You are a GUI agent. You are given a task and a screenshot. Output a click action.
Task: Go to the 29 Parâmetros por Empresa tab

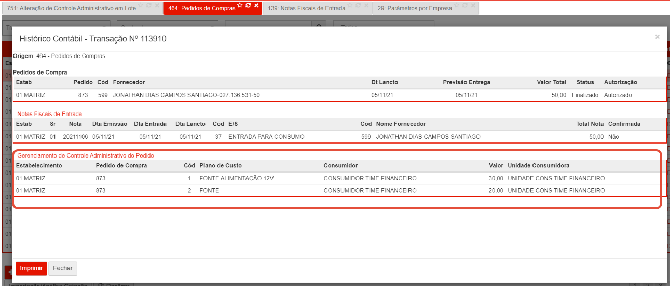415,8
